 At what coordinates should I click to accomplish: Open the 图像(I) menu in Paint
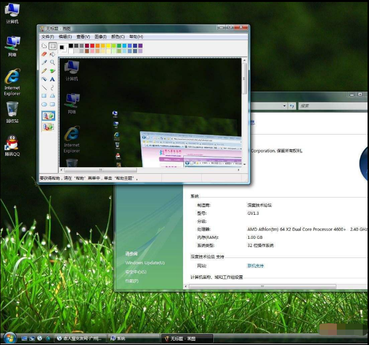coord(100,37)
